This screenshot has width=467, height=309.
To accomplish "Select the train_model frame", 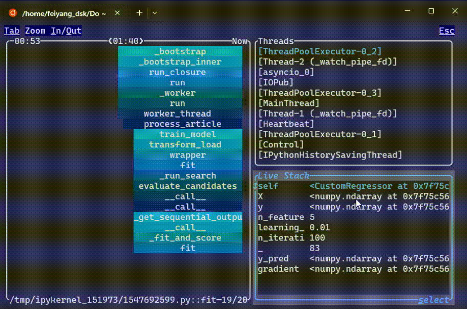I will pos(188,134).
